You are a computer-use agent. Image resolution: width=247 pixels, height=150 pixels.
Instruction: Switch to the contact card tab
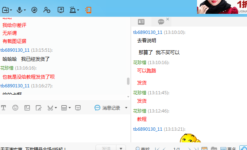(x=141, y=22)
